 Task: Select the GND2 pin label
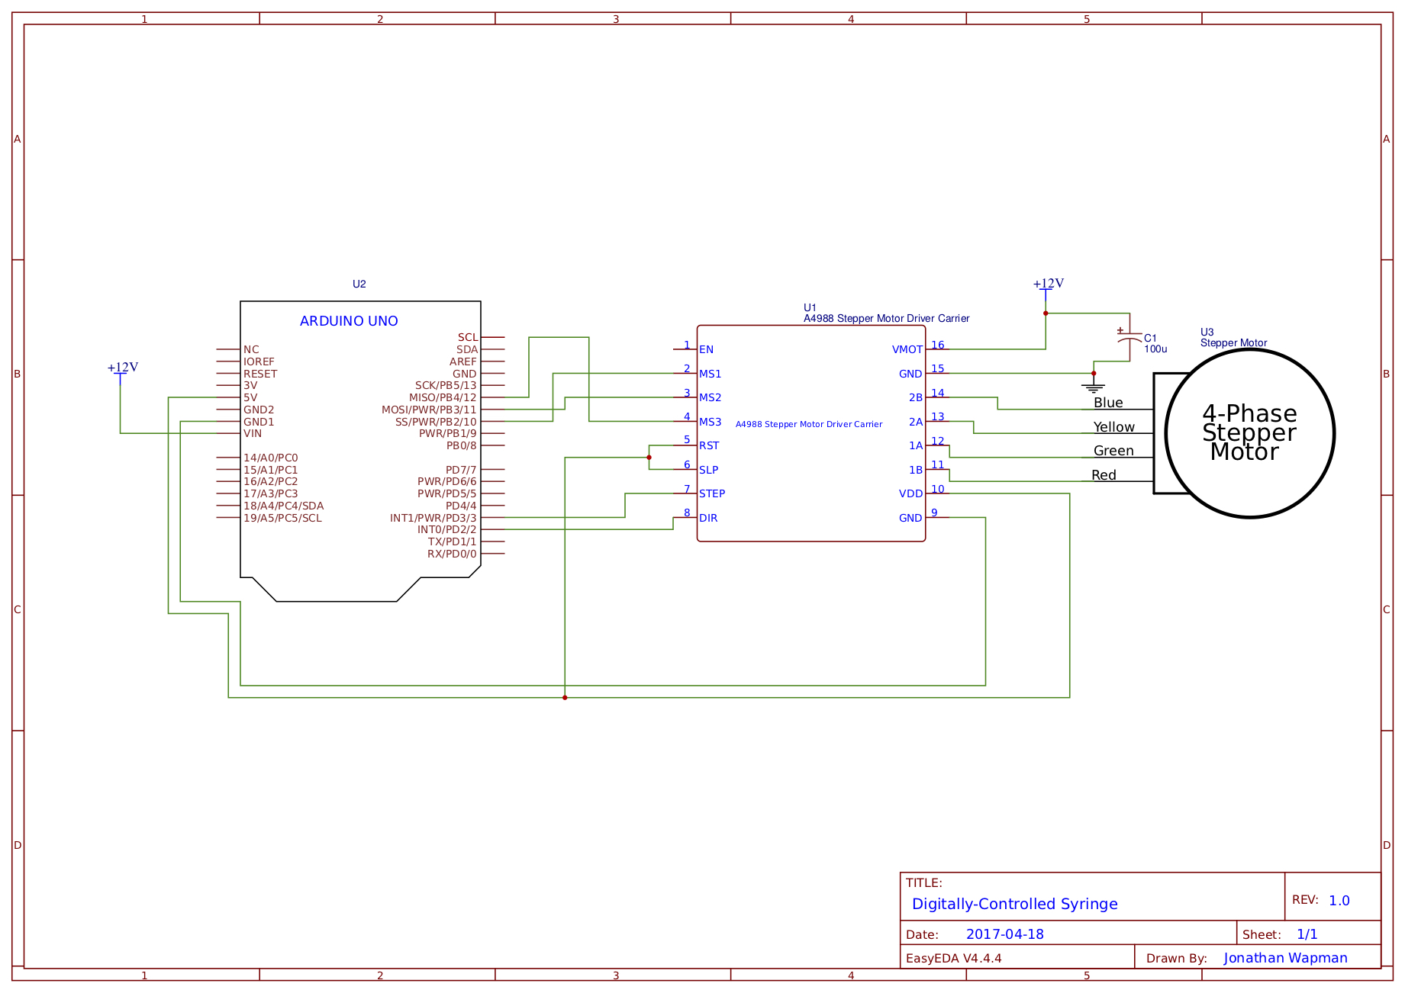coord(259,410)
